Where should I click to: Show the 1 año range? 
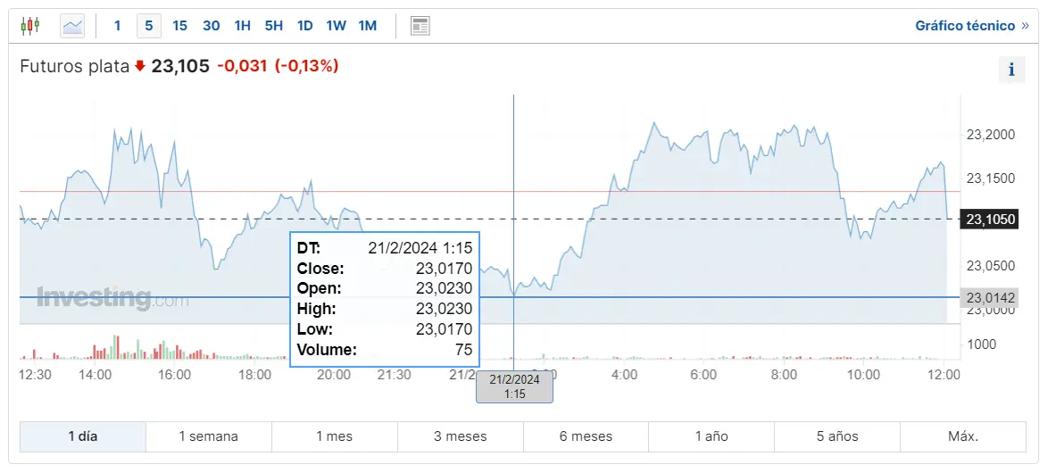coord(711,436)
